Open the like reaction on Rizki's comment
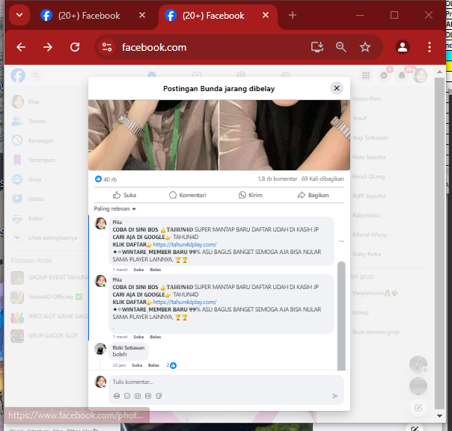This screenshot has width=452, height=431. pyautogui.click(x=173, y=365)
